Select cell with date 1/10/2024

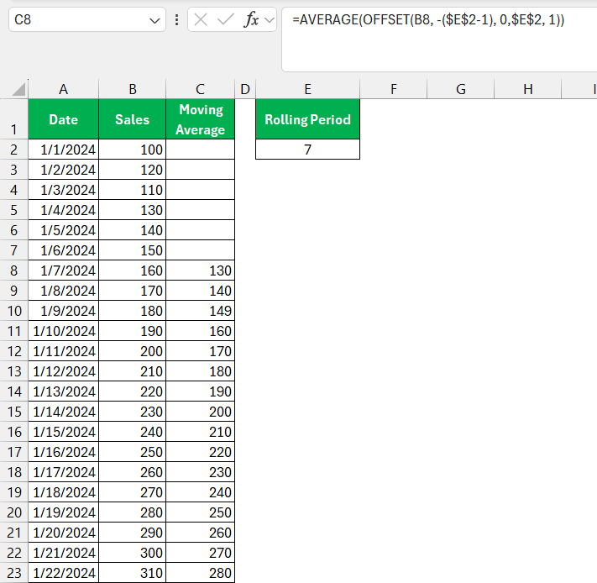[x=63, y=331]
